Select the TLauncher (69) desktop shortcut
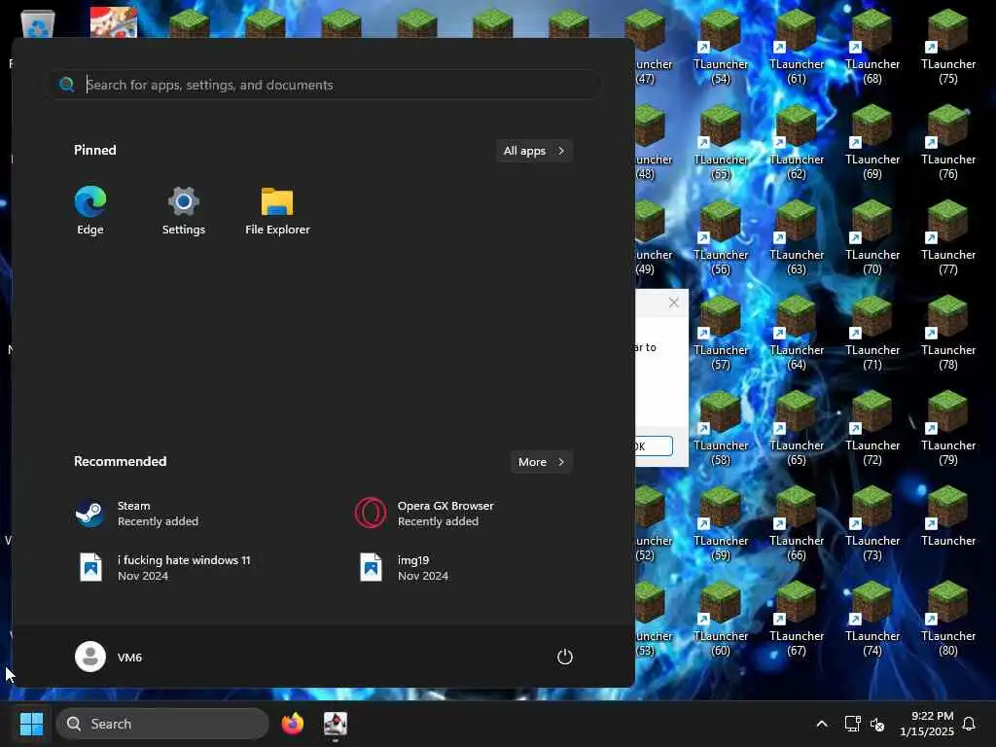This screenshot has width=996, height=747. [872, 142]
